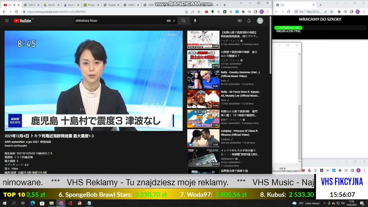This screenshot has width=368, height=207.
Task: Mute the audio on the YouTube tab
Action: click(x=14, y=5)
